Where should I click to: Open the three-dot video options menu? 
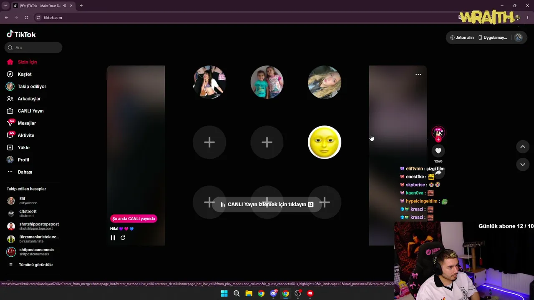pos(418,75)
